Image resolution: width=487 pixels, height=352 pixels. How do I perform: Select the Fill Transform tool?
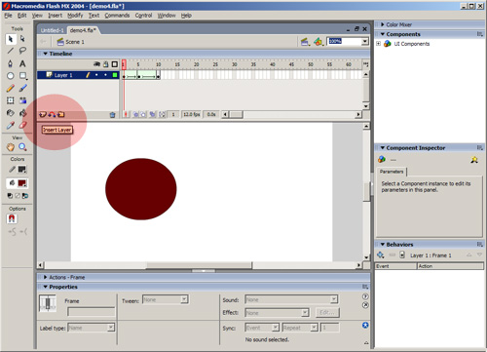22,100
